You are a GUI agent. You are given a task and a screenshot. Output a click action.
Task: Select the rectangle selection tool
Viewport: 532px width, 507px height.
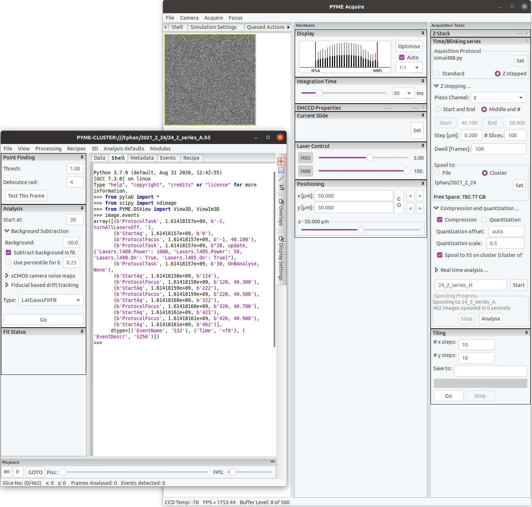click(x=281, y=171)
